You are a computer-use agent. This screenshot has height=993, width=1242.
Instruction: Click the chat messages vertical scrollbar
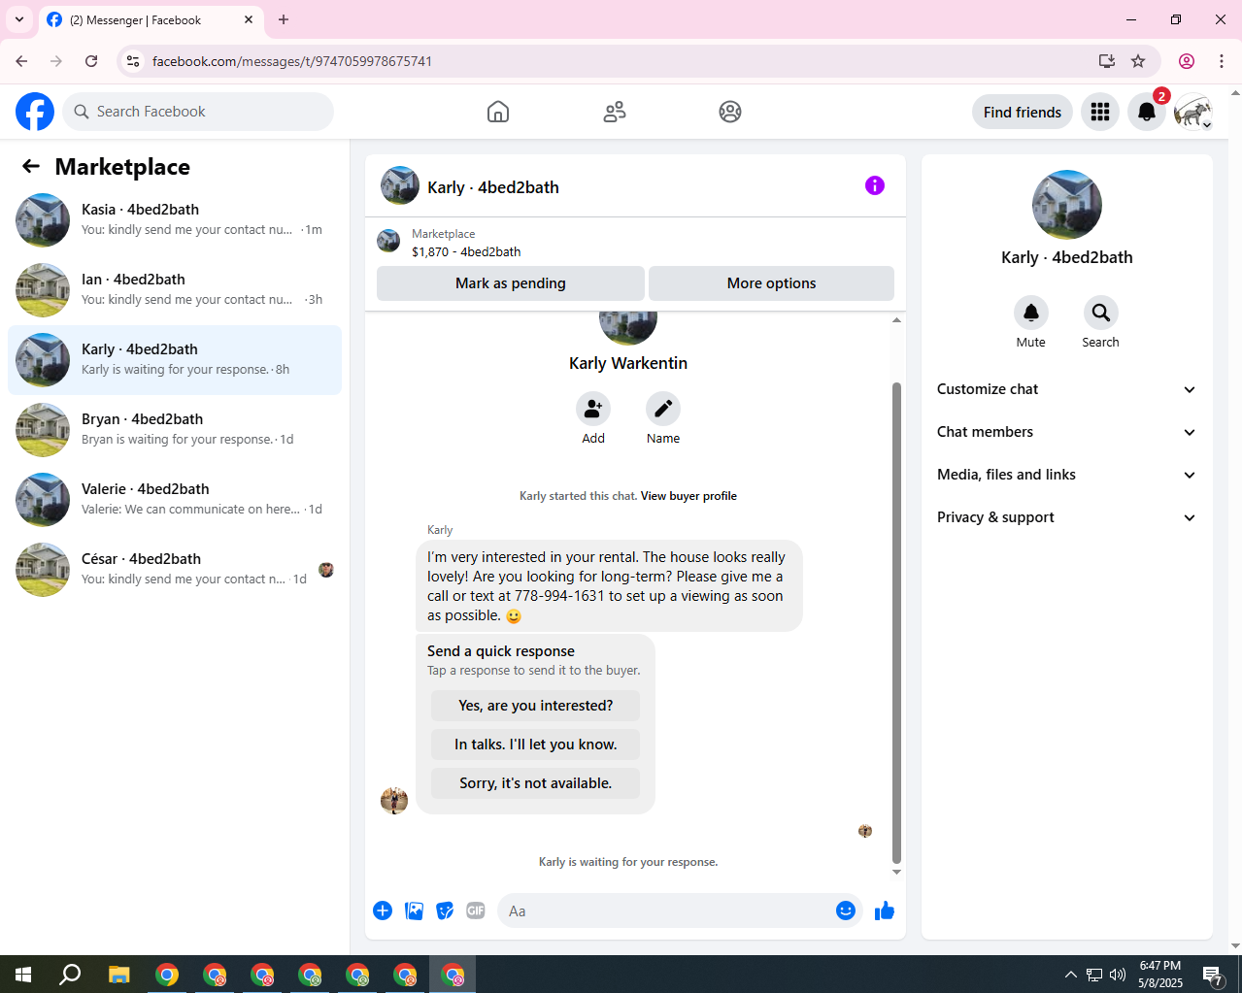coord(896,621)
